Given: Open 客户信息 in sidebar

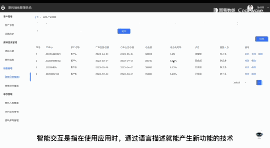Looking at the screenshot, I should pos(9,25).
